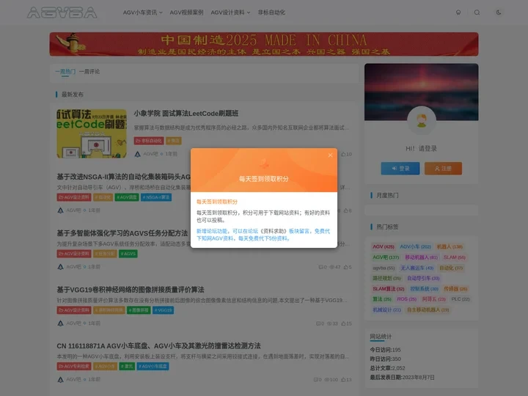Open the AGV视频案例 menu item
The height and width of the screenshot is (396, 528).
pyautogui.click(x=186, y=12)
